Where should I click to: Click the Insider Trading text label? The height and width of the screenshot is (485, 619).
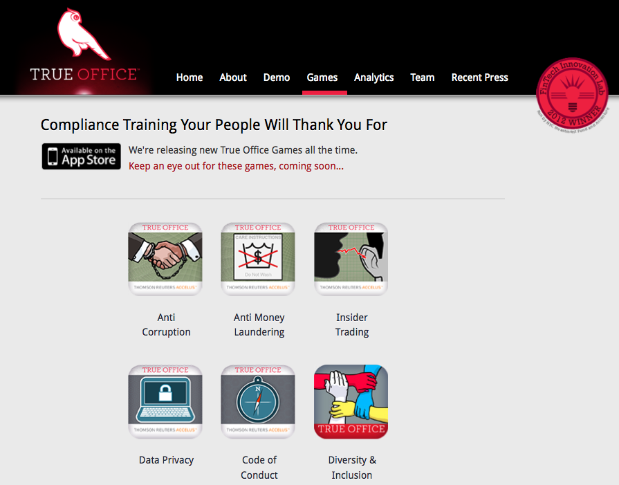pos(352,324)
